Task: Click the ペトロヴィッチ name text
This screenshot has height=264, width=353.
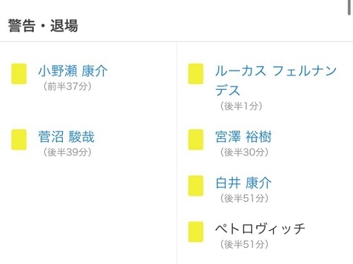Action: [x=261, y=229]
